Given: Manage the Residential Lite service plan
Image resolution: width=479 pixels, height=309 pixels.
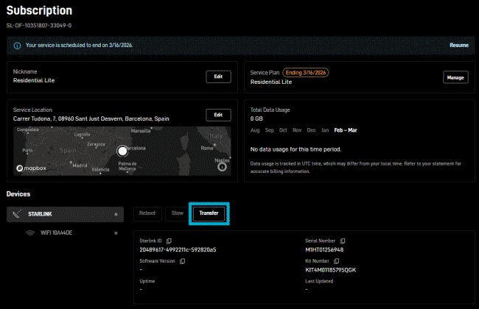Looking at the screenshot, I should [455, 77].
